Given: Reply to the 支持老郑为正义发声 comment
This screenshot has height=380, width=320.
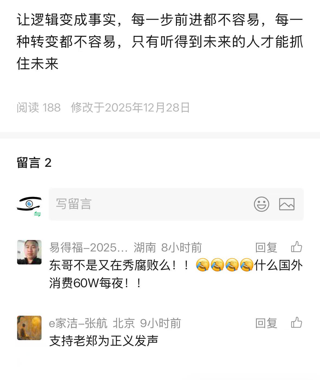Looking at the screenshot, I should click(x=266, y=323).
